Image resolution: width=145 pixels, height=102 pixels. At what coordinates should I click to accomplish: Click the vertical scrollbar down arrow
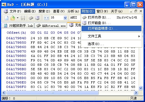coord(141,88)
